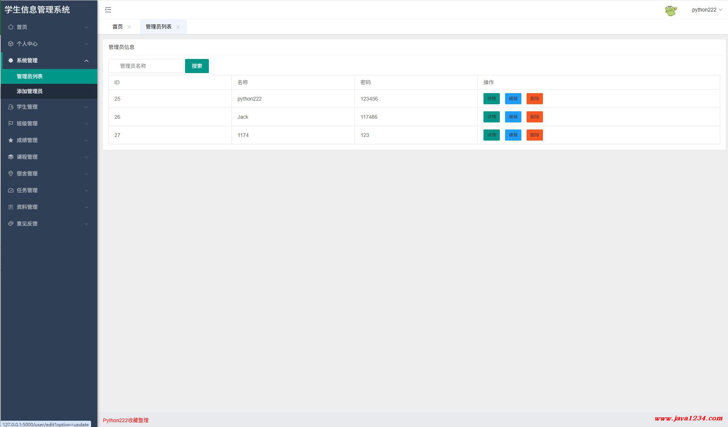Click the house icon beside 首页
This screenshot has width=728, height=427.
pos(11,27)
